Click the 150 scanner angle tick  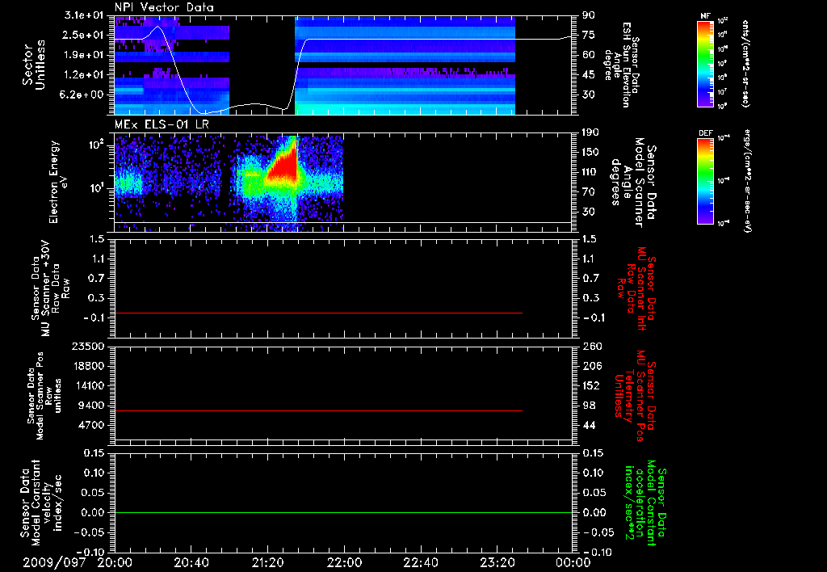pos(590,152)
